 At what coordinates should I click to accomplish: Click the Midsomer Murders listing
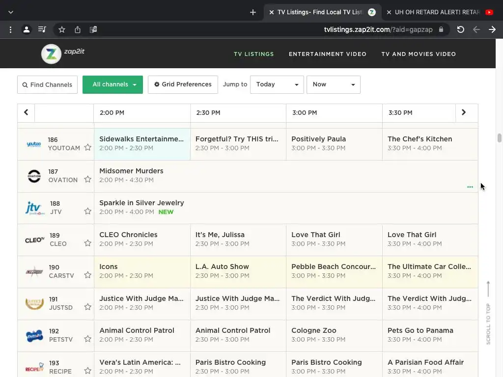point(131,171)
